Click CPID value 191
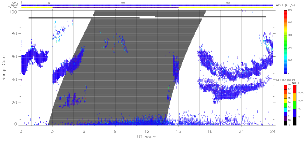The image size is (307, 142). point(123,3)
